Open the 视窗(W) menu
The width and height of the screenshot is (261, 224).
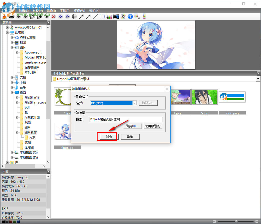click(x=79, y=11)
